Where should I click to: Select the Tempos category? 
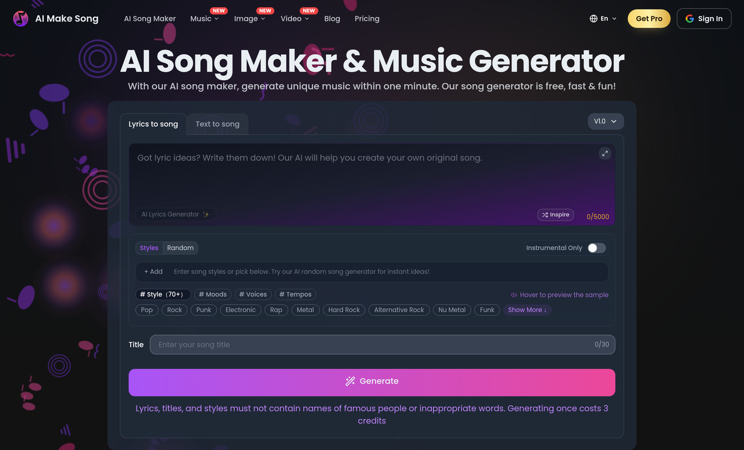[295, 294]
